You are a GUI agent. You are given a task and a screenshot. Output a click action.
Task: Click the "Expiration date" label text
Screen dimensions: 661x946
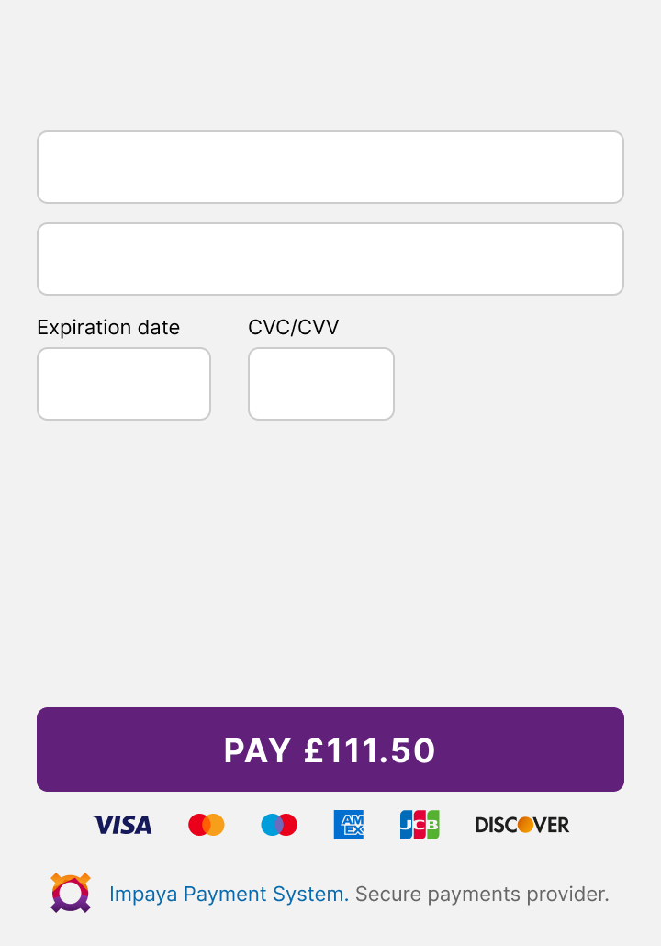[x=108, y=328]
